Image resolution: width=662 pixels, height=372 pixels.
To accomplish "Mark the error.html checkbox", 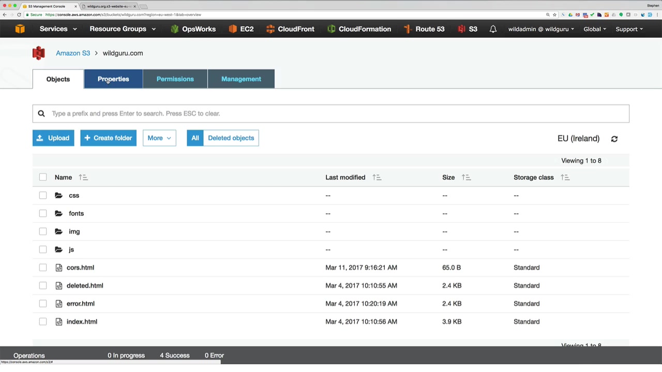I will pyautogui.click(x=43, y=304).
